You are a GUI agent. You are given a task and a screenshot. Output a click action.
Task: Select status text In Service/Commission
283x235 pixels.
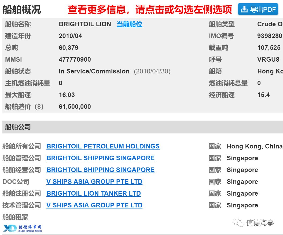click(94, 71)
